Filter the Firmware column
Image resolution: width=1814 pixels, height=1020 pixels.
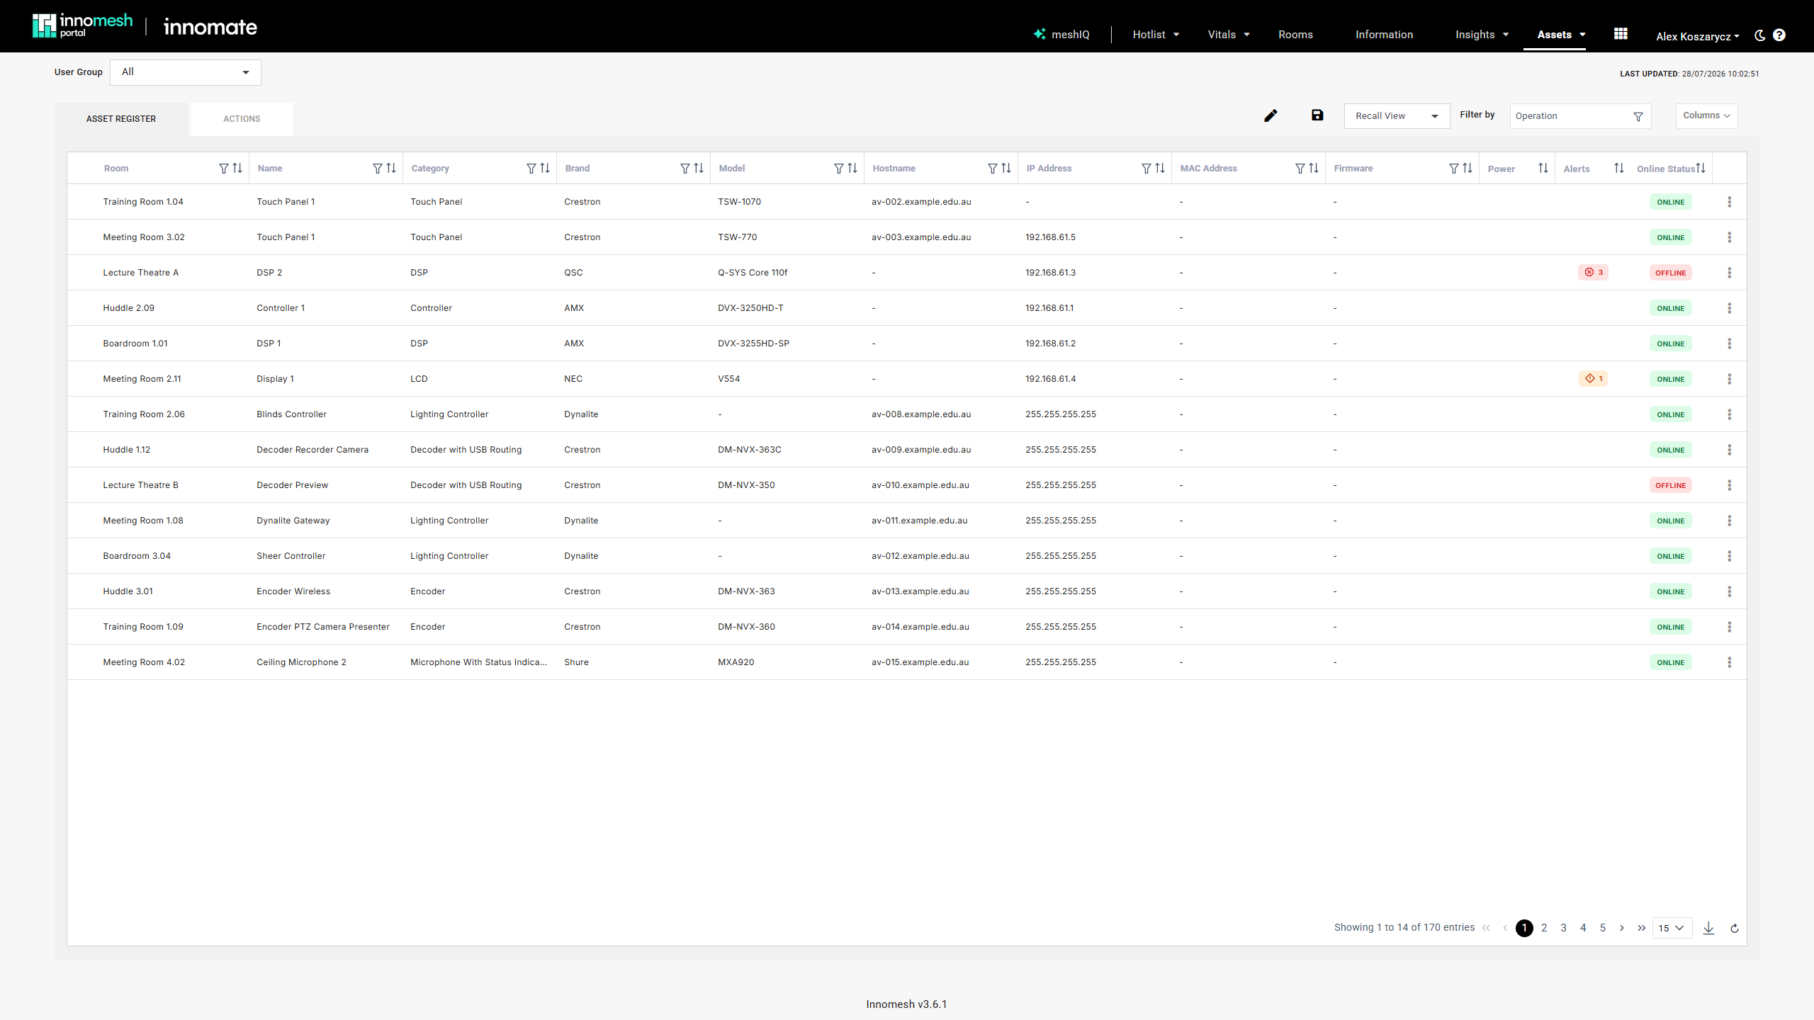(x=1454, y=168)
